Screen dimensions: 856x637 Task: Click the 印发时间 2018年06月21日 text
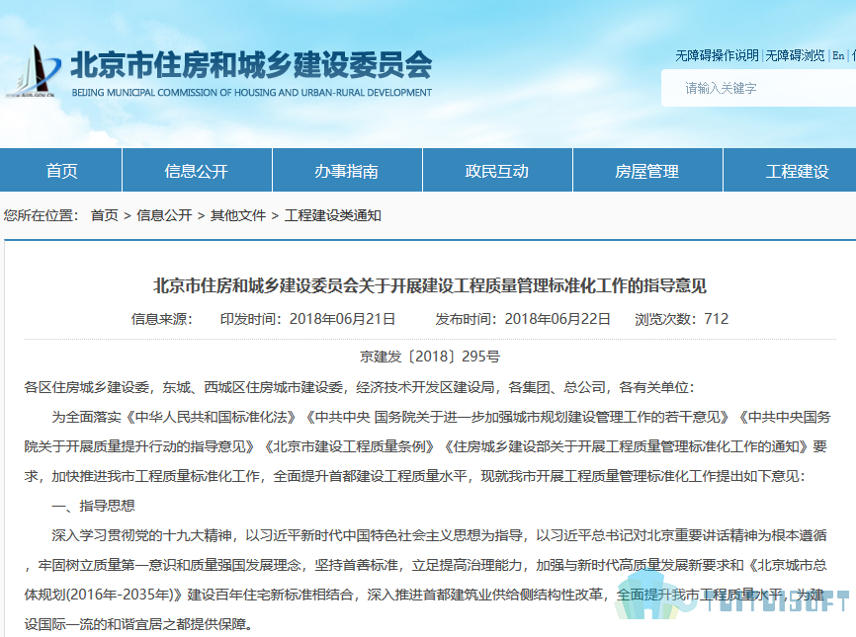(x=307, y=318)
